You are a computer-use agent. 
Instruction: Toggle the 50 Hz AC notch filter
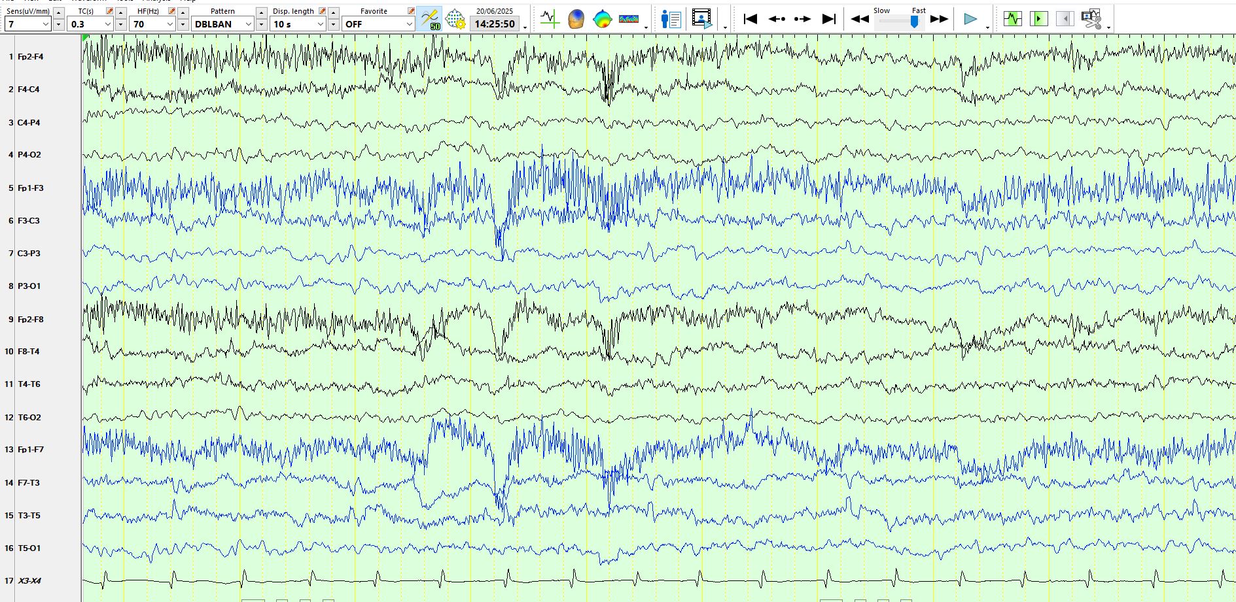[429, 19]
